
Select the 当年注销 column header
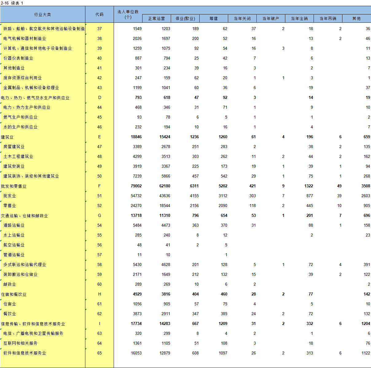[299, 18]
